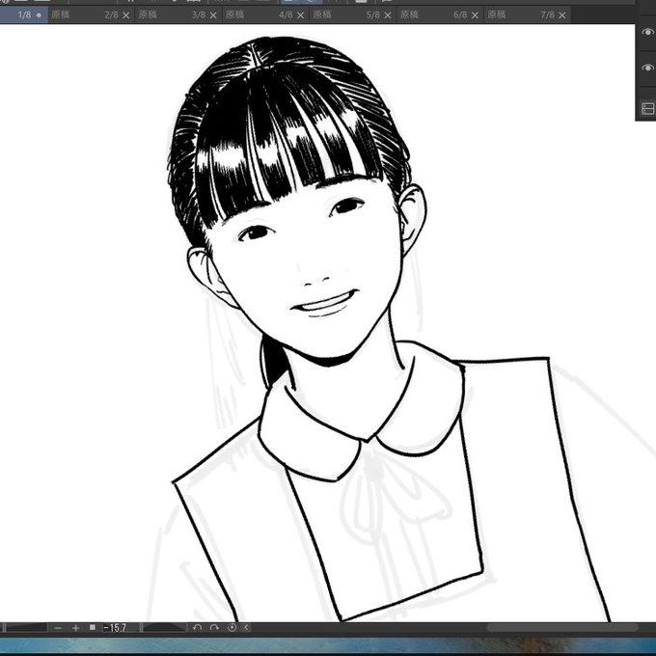
Task: Click the horizontal canvas scrollbar
Action: 562,628
